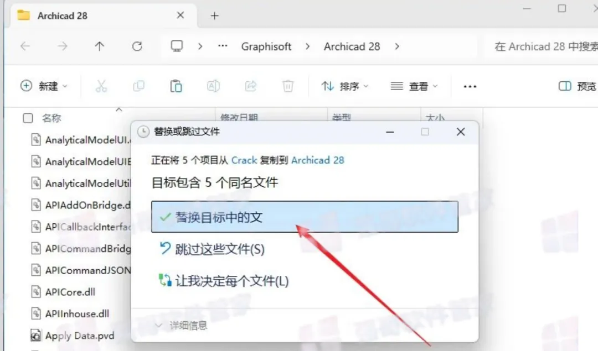Viewport: 598px width, 351px height.
Task: Maximize the File Explorer window
Action: tap(562, 8)
